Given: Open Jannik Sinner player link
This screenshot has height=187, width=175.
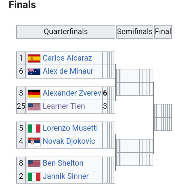Looking at the screenshot, I should [x=66, y=176].
